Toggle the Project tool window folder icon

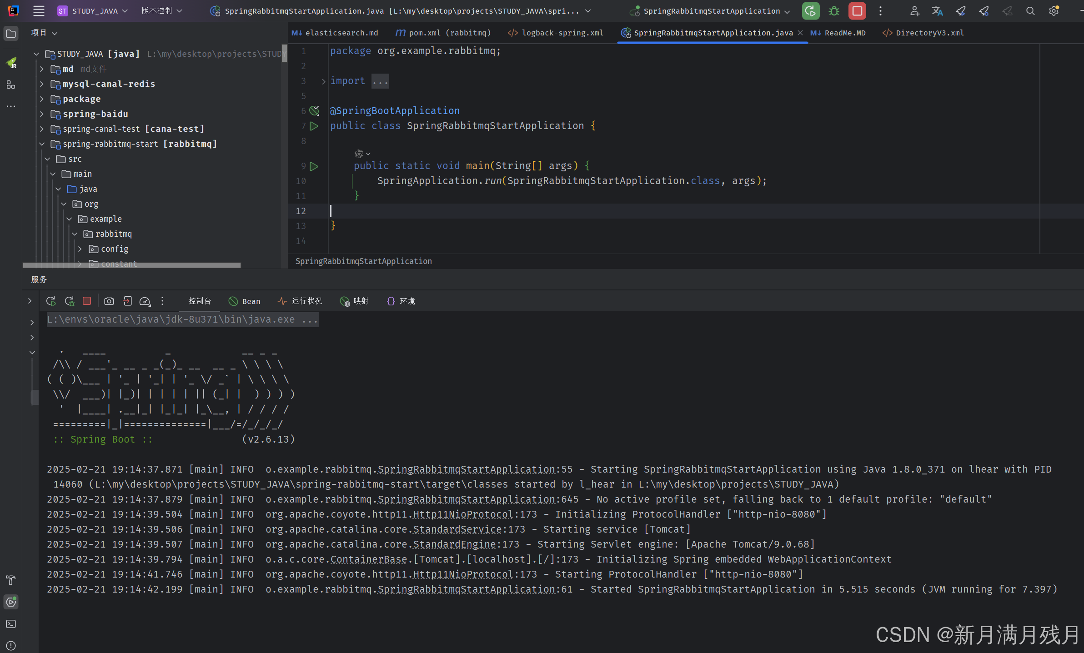coord(11,34)
